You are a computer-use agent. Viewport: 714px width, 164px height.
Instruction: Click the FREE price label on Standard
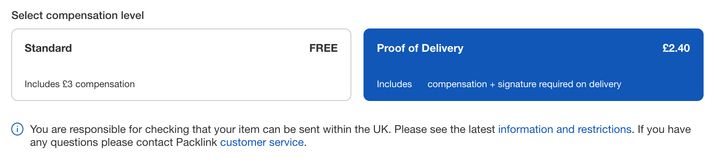[x=323, y=48]
